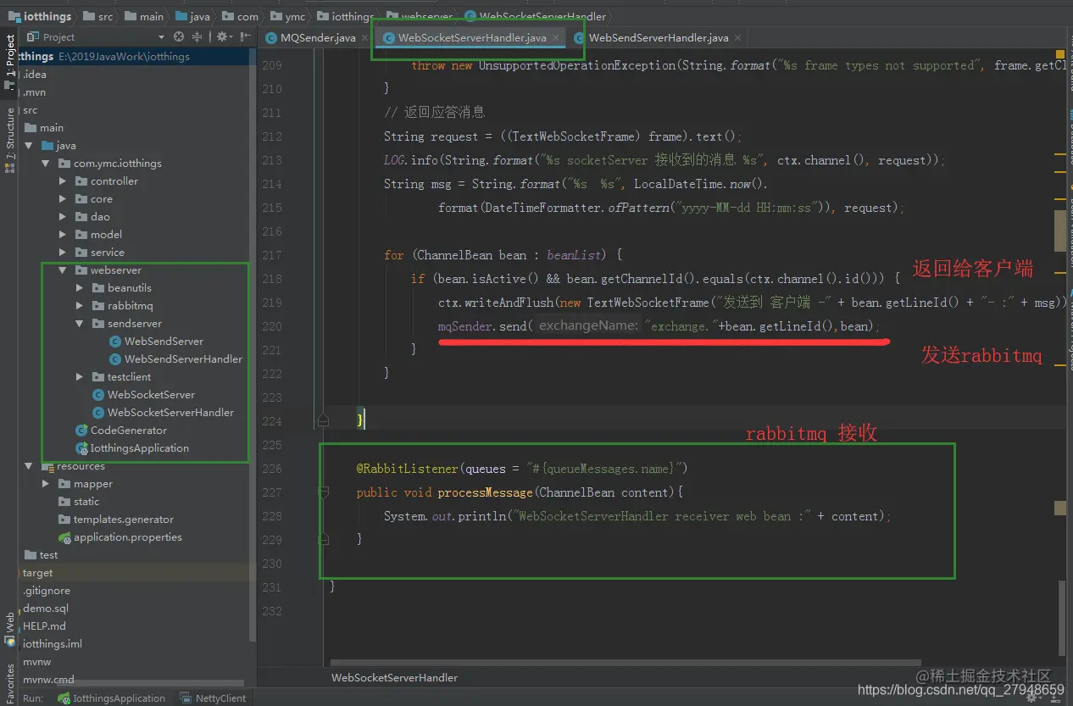Select the demo.sql file
Image resolution: width=1073 pixels, height=706 pixels.
pyautogui.click(x=46, y=609)
